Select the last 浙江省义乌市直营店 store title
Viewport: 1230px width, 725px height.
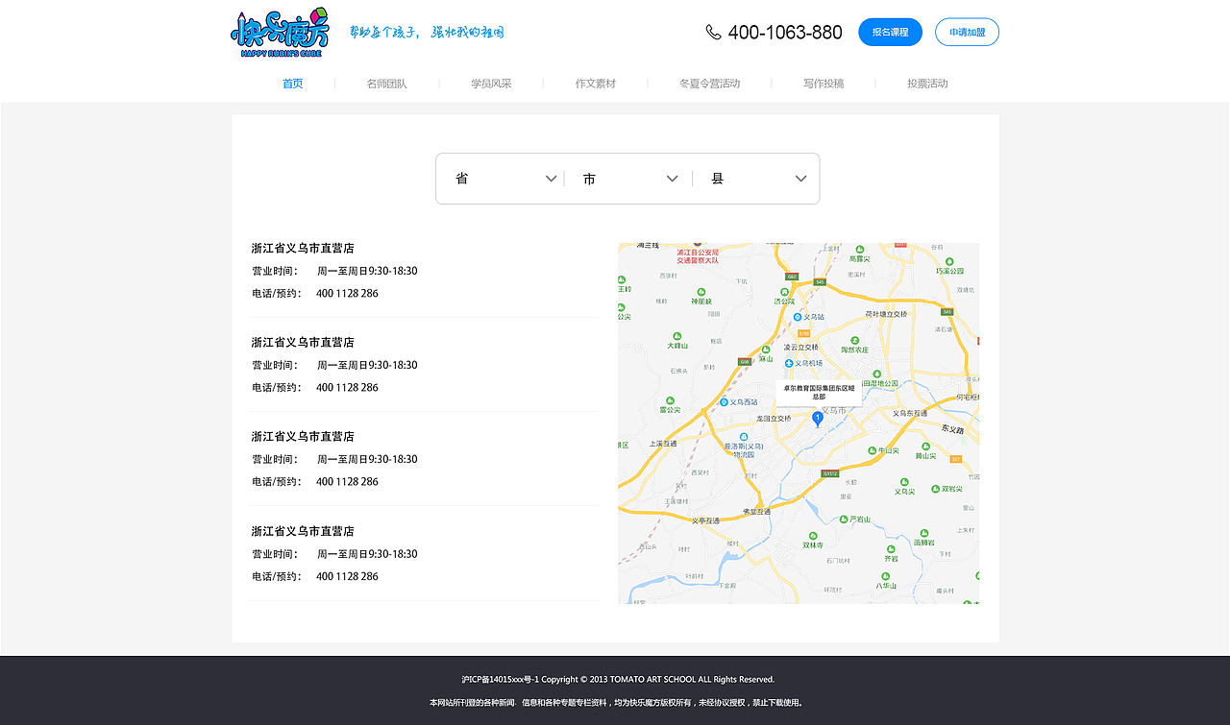(x=303, y=531)
